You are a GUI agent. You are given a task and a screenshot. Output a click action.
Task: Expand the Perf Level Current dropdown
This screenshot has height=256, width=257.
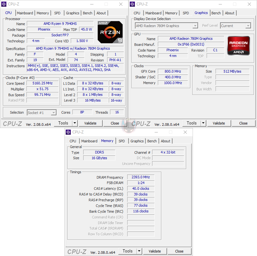point(248,26)
